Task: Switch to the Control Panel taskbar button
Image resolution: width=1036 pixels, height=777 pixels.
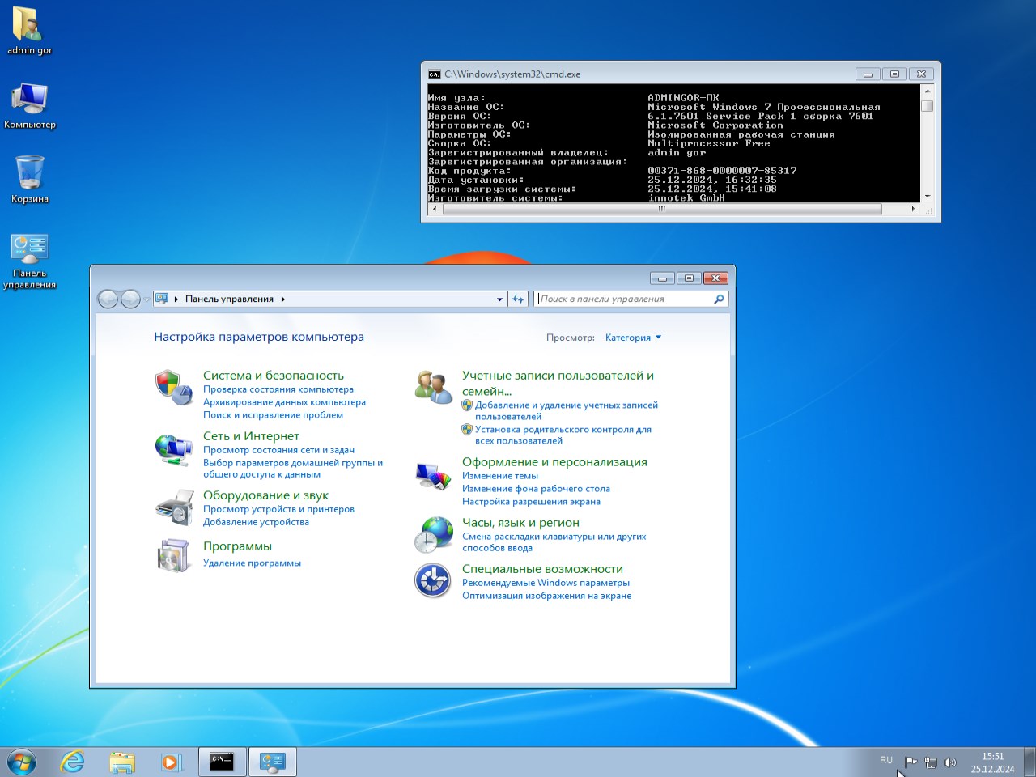Action: 272,762
